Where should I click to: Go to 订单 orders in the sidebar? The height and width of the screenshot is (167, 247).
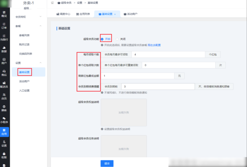pos(4,26)
